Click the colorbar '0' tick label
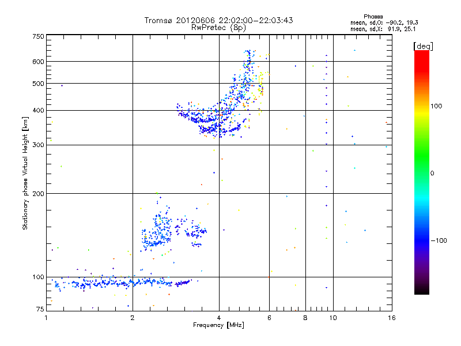This screenshot has width=461, height=346. click(432, 174)
